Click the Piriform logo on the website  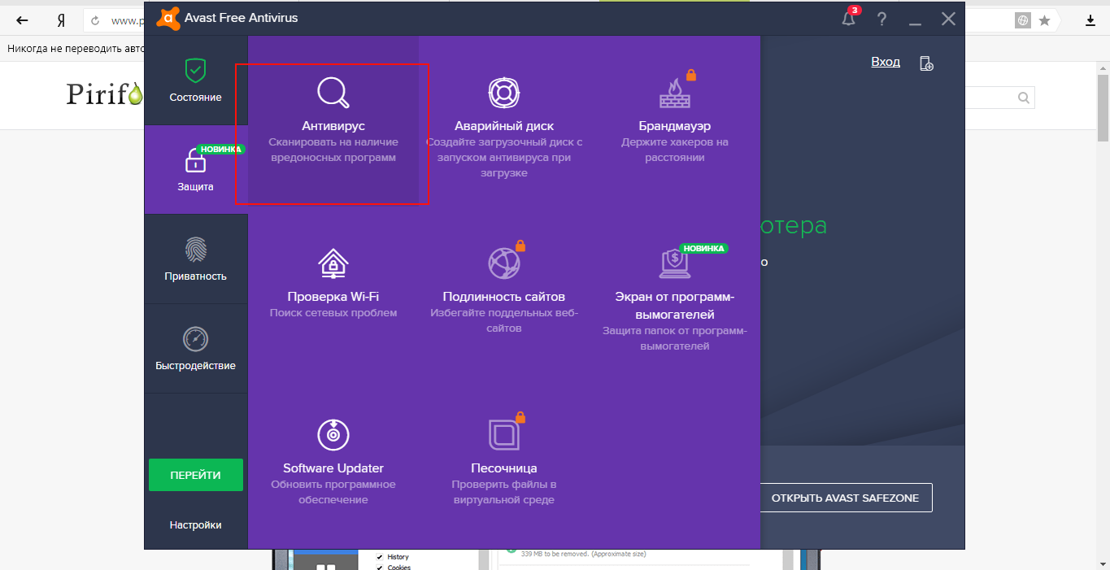tap(104, 94)
